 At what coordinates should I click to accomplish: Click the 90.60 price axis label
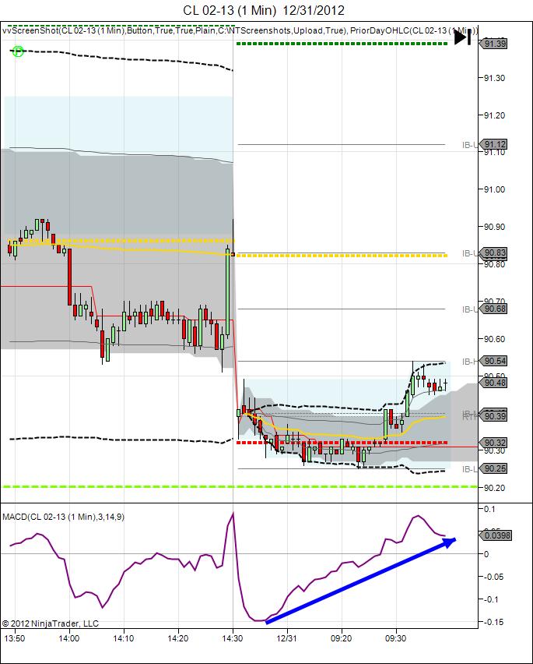click(494, 339)
